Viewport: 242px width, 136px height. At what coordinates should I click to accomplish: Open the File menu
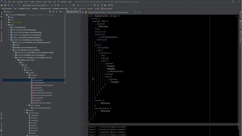(5, 2)
